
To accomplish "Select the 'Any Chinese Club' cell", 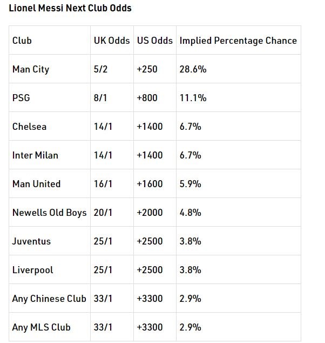I will (49, 299).
